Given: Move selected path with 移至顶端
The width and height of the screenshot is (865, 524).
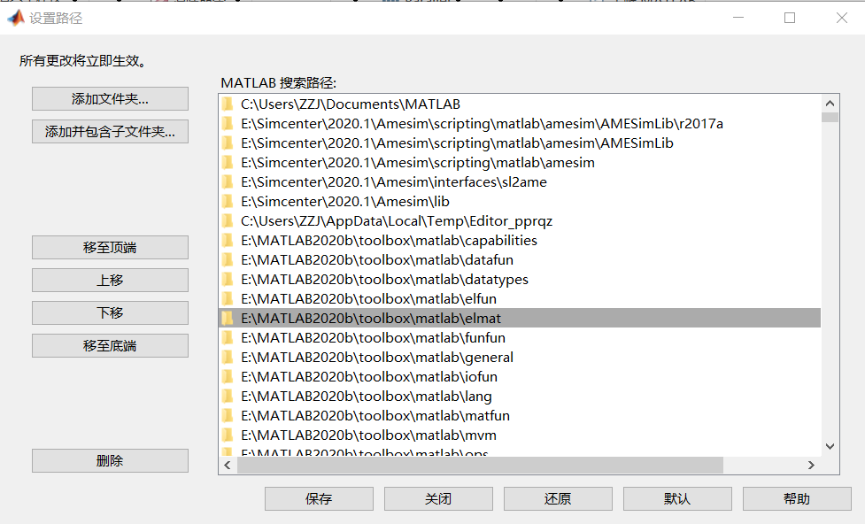Looking at the screenshot, I should [109, 247].
